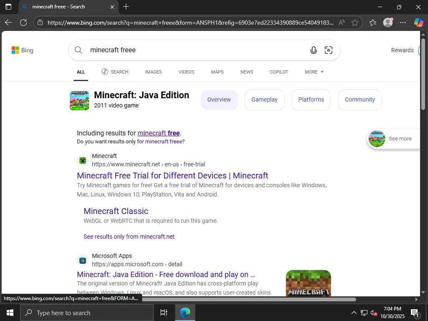Launch Copilot from the toolbar icon
This screenshot has width=428, height=321.
[x=418, y=23]
